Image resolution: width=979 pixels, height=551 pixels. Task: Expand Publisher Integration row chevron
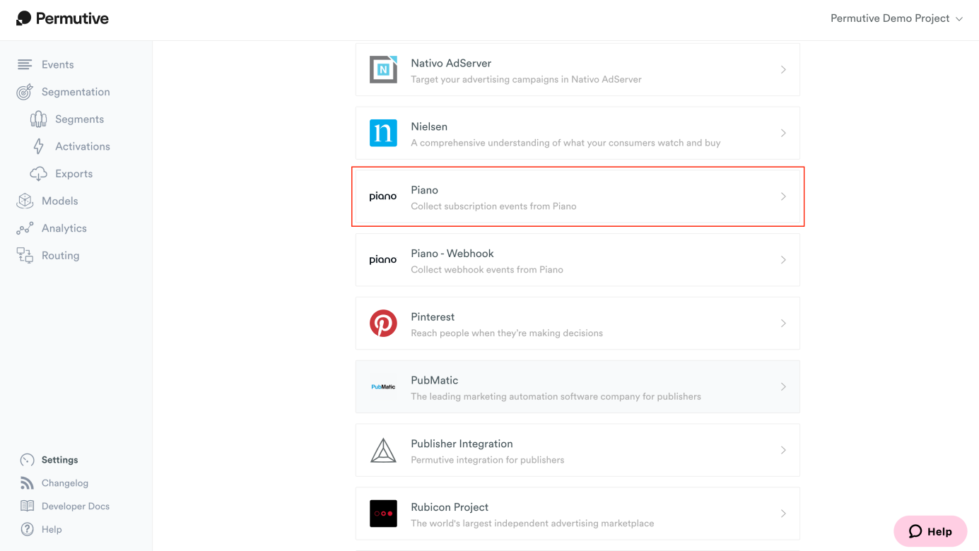pos(783,451)
